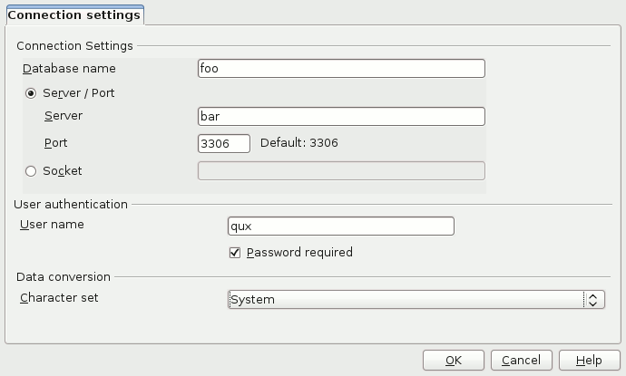Select the Server / Port radio button

[x=32, y=92]
